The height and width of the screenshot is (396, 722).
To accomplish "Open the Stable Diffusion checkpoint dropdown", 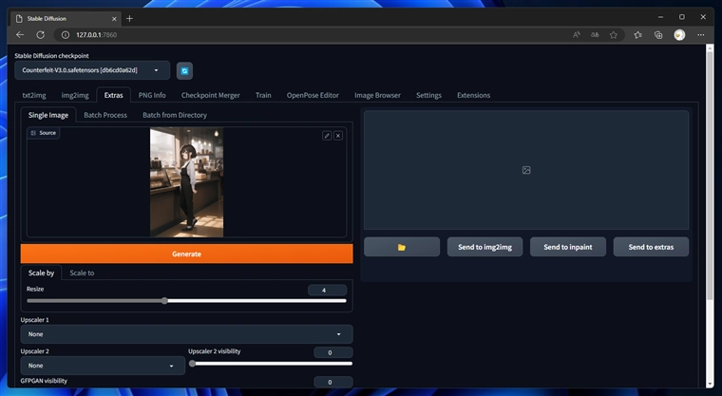I will [92, 70].
